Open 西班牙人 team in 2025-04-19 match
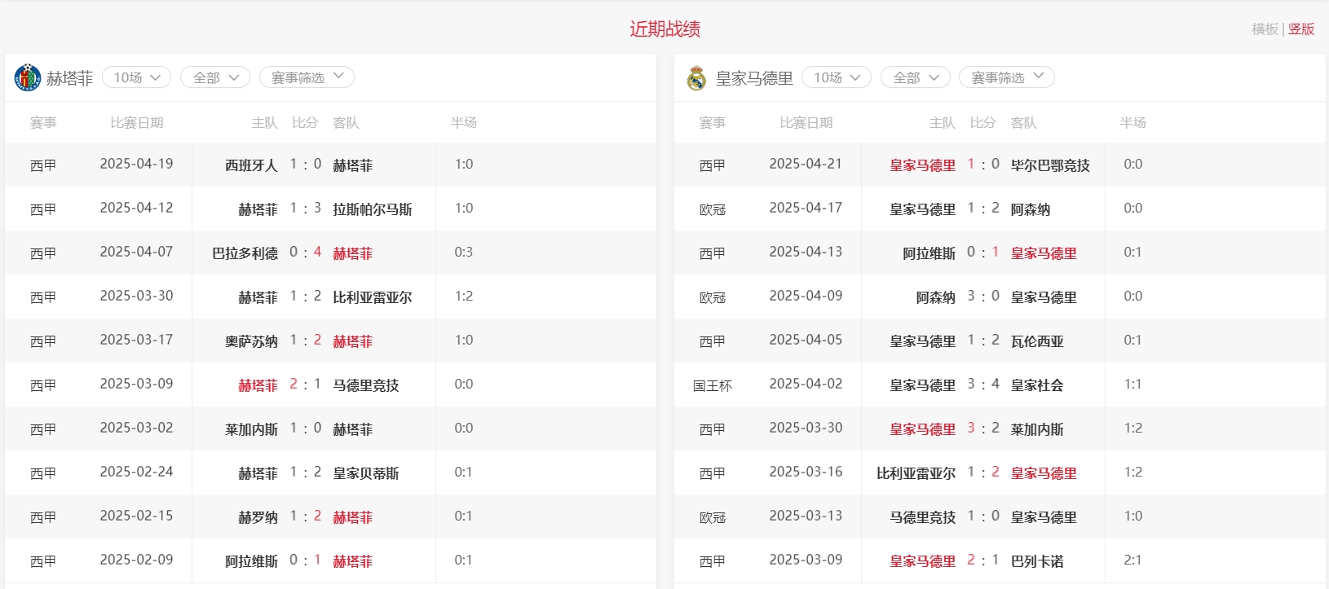1329x589 pixels. coord(251,165)
